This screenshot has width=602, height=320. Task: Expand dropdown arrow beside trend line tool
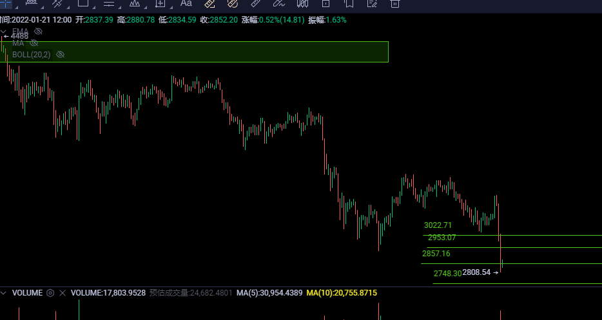tap(68, 7)
